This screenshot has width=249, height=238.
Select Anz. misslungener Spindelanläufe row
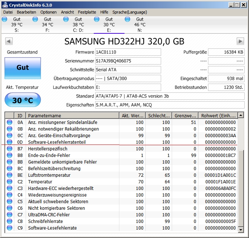(x=121, y=122)
